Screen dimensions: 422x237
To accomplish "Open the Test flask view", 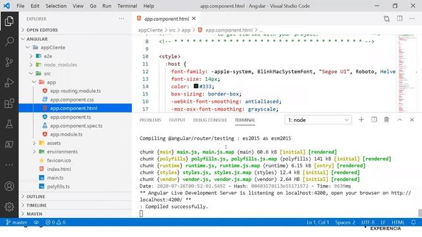I will [9, 124].
